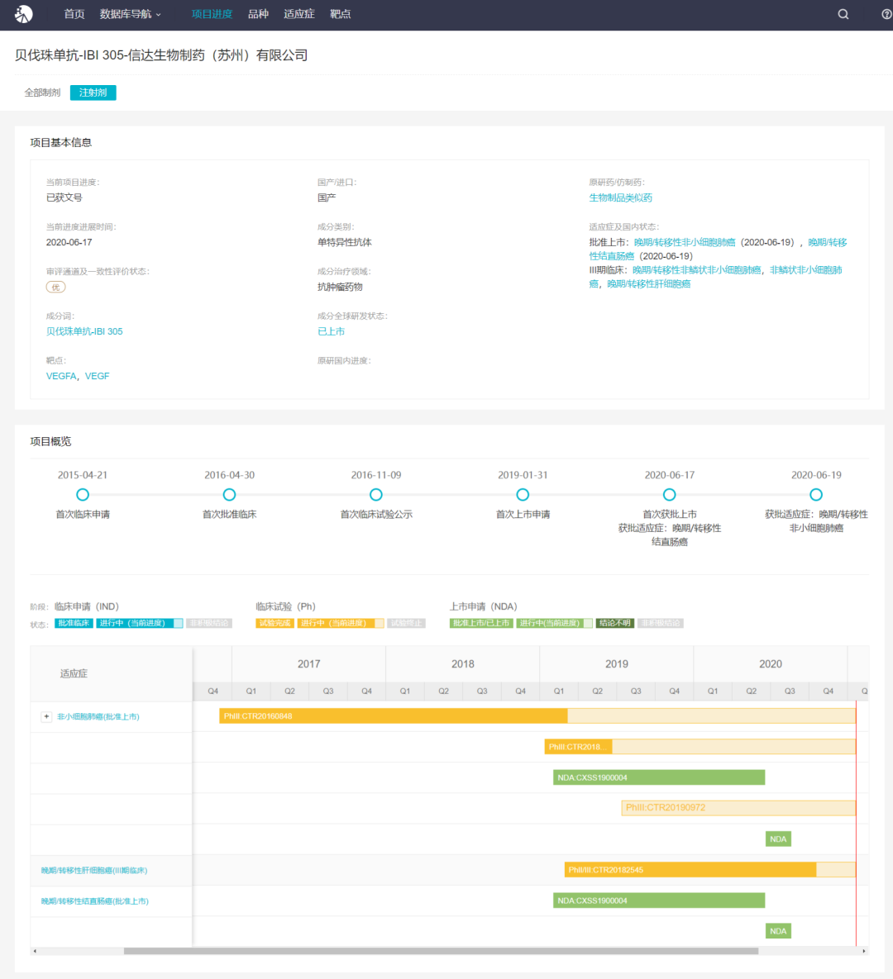The width and height of the screenshot is (893, 979).
Task: Open the 已上市 global status link
Action: tap(332, 331)
